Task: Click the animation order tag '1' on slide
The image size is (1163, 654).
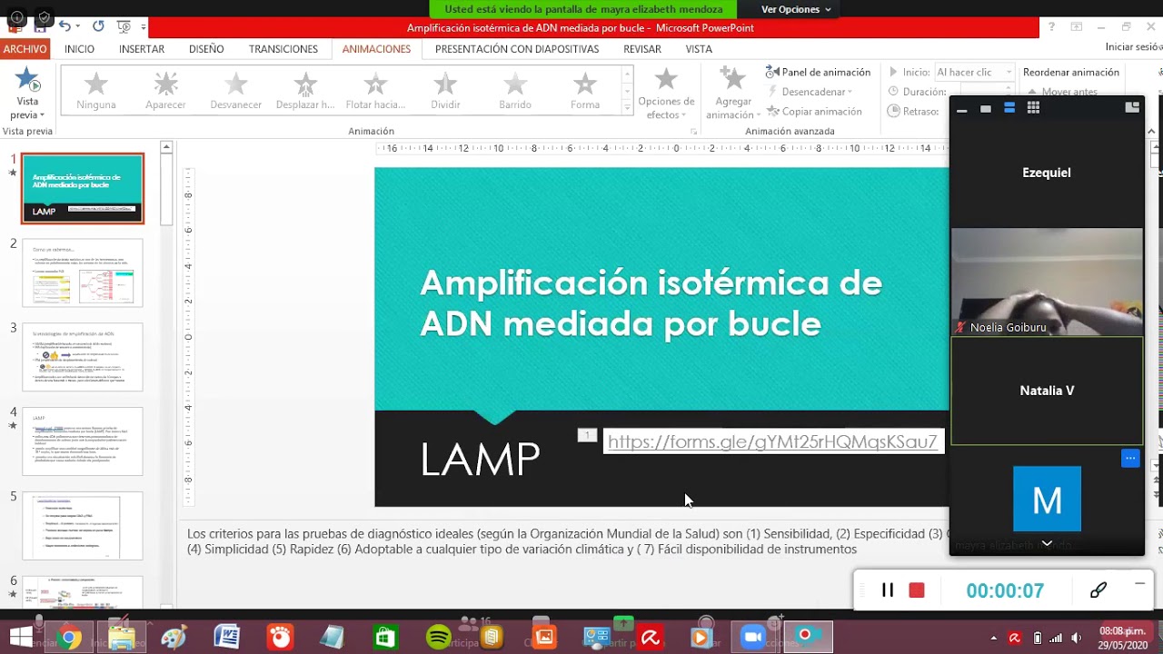Action: (x=587, y=436)
